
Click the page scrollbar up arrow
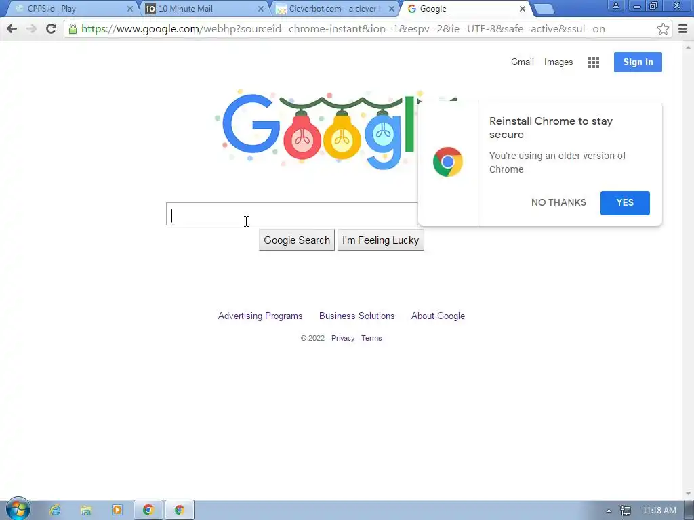[689, 47]
